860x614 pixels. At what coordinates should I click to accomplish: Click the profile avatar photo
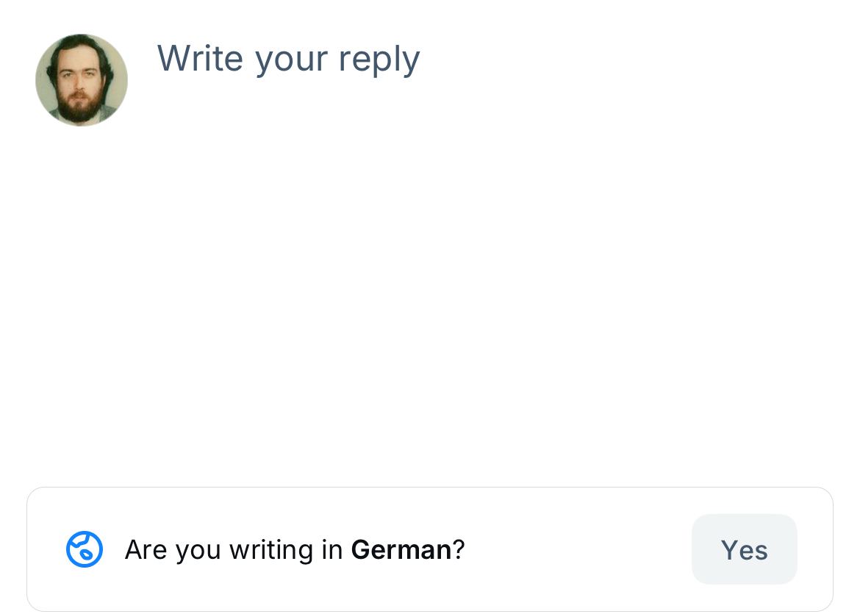[82, 80]
